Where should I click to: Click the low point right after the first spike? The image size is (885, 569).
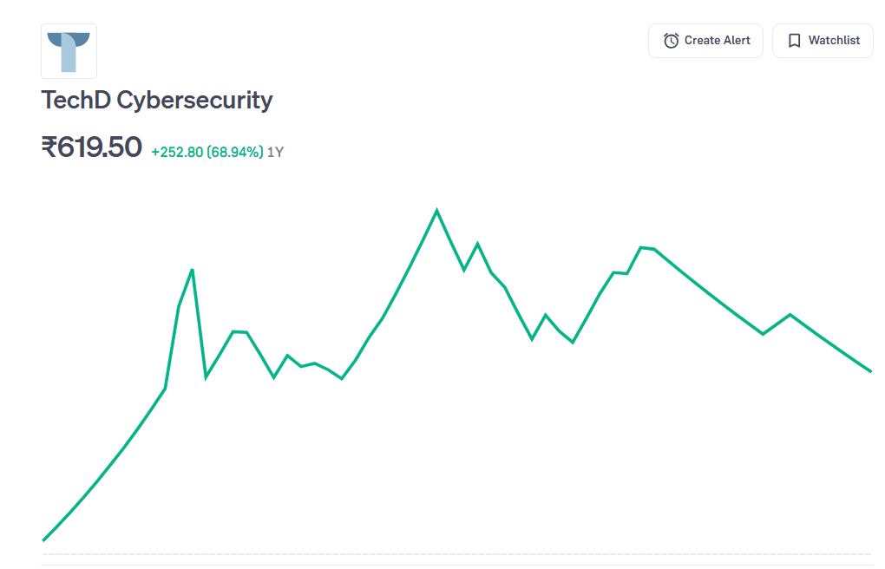(206, 377)
